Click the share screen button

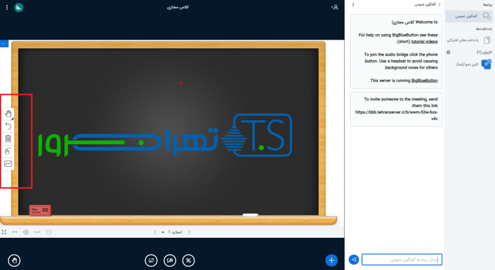point(150,260)
